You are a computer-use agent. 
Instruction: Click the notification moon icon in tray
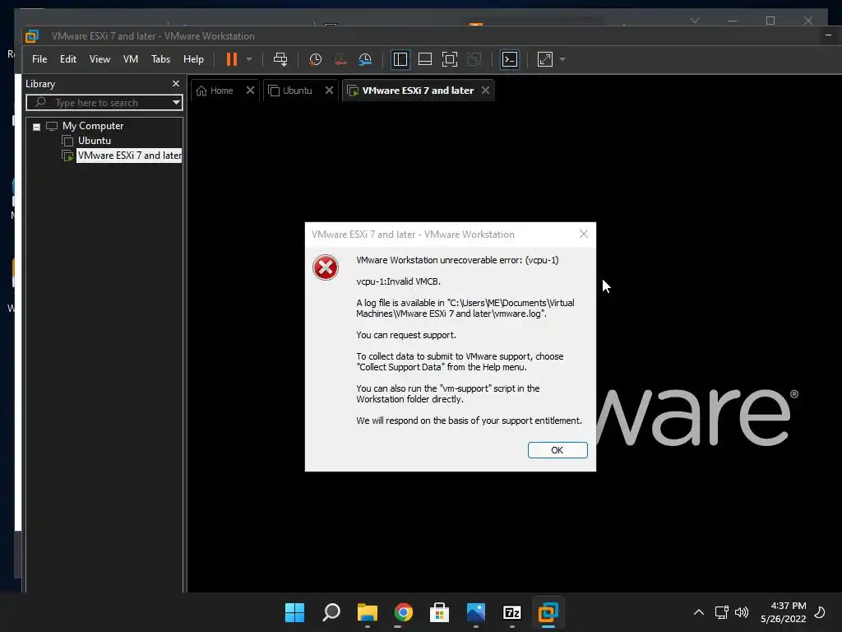click(x=820, y=612)
